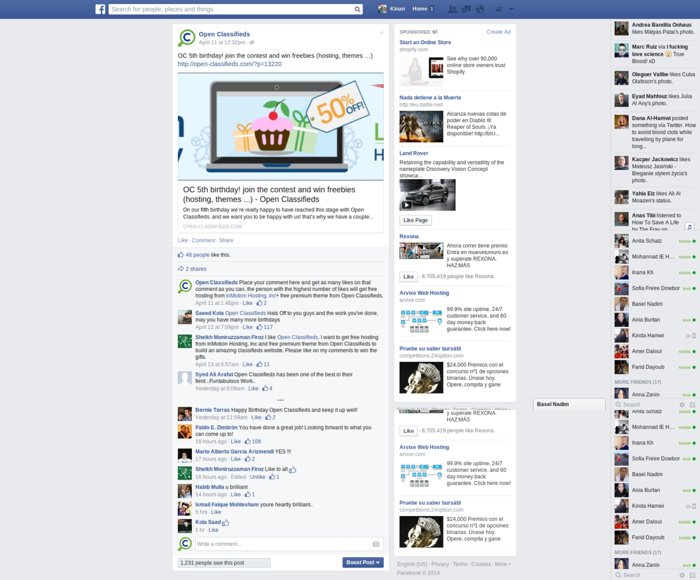Open Saeed Kola's commenter avatar
Screen dimensions: 700x580
185,317
